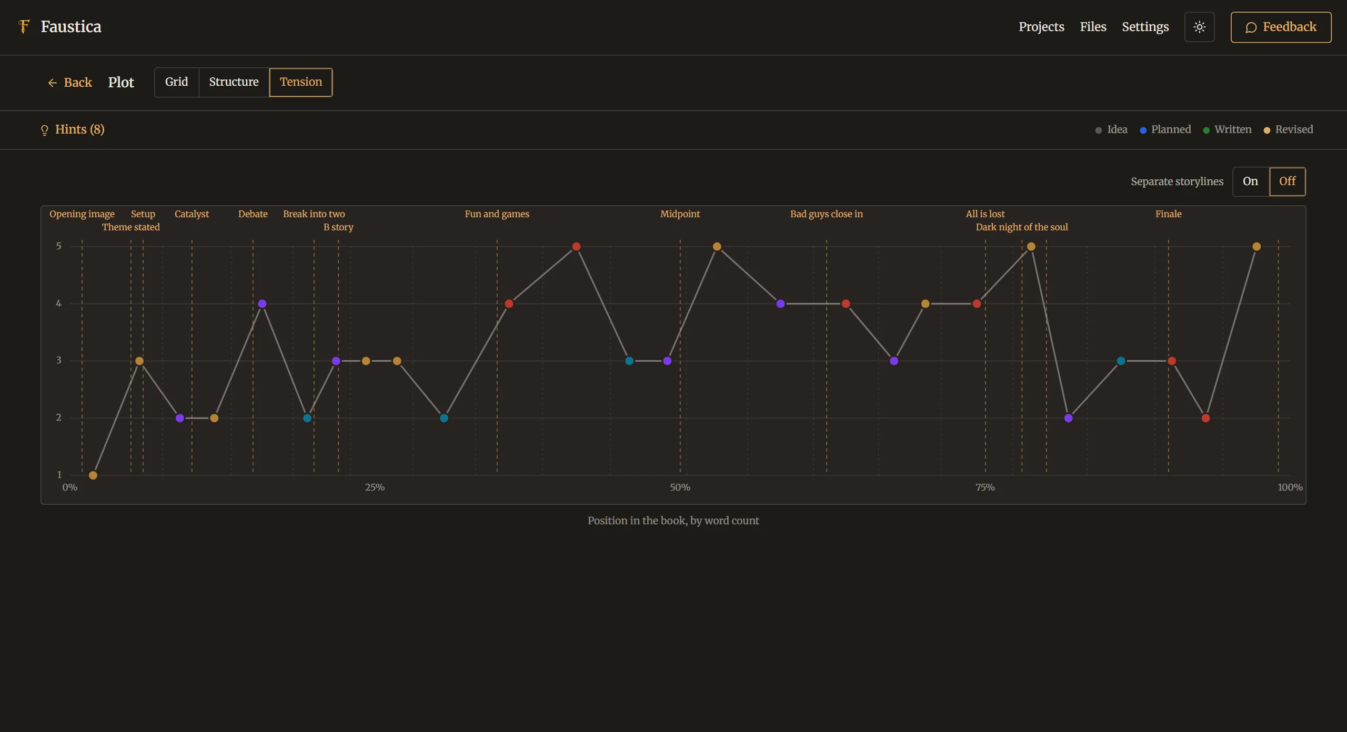Click the Back arrow icon
This screenshot has width=1347, height=732.
[x=52, y=83]
